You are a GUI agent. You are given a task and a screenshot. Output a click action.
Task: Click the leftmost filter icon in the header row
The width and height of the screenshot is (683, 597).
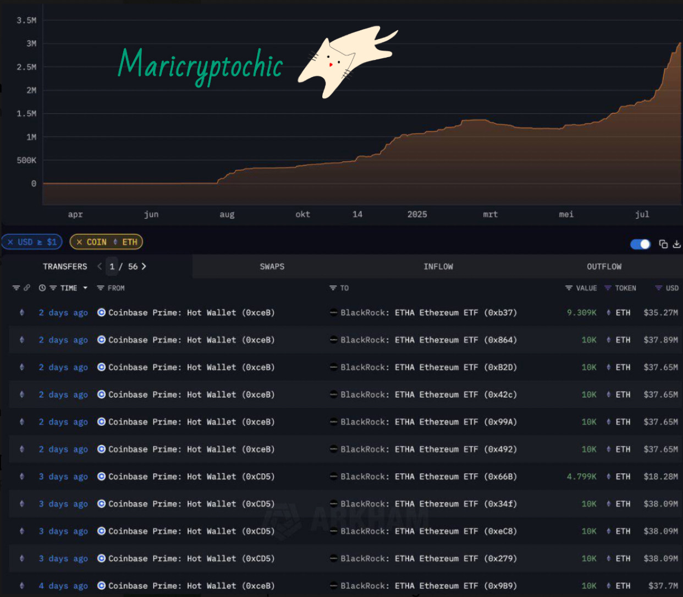click(16, 288)
